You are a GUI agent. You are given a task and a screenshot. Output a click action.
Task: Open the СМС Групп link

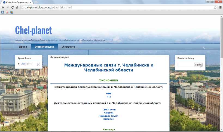109,110
